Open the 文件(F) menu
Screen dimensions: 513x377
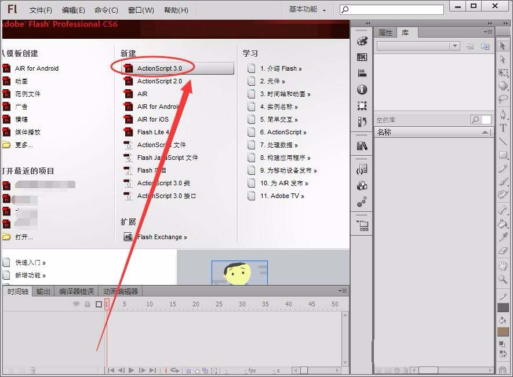pyautogui.click(x=41, y=10)
